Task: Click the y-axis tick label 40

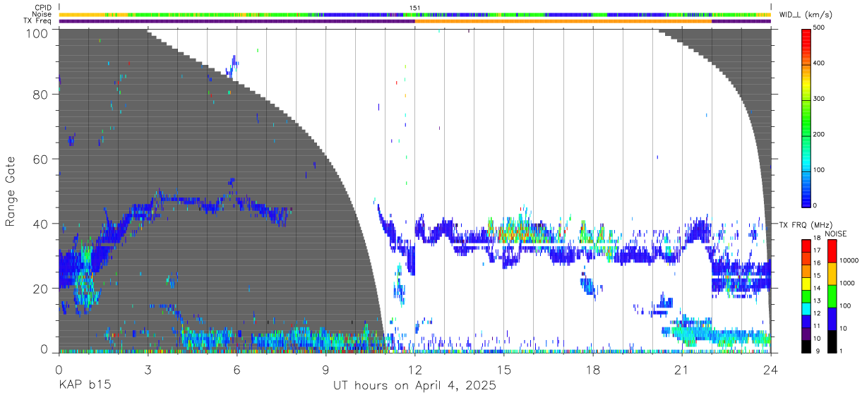Action: pos(40,224)
